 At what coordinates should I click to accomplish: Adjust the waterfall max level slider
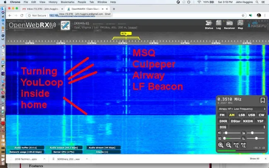pos(256,133)
